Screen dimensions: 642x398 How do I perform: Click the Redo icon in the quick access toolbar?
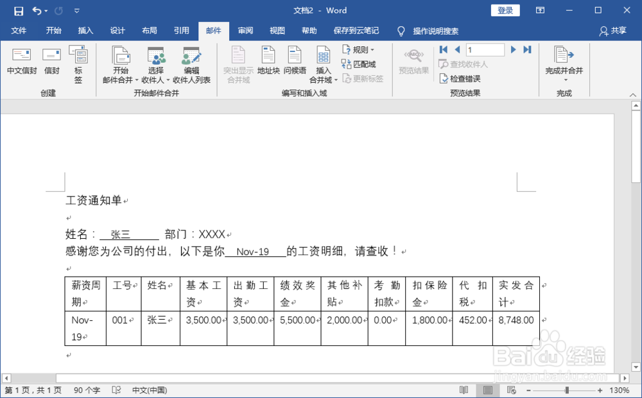[58, 11]
